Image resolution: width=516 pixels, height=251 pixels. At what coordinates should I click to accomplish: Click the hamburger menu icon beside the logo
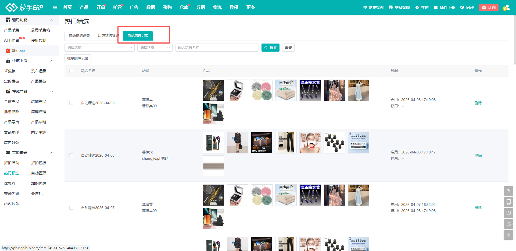(55, 8)
